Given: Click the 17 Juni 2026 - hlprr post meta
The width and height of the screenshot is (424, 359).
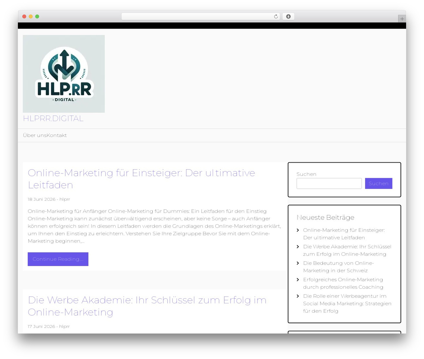Looking at the screenshot, I should coord(49,327).
